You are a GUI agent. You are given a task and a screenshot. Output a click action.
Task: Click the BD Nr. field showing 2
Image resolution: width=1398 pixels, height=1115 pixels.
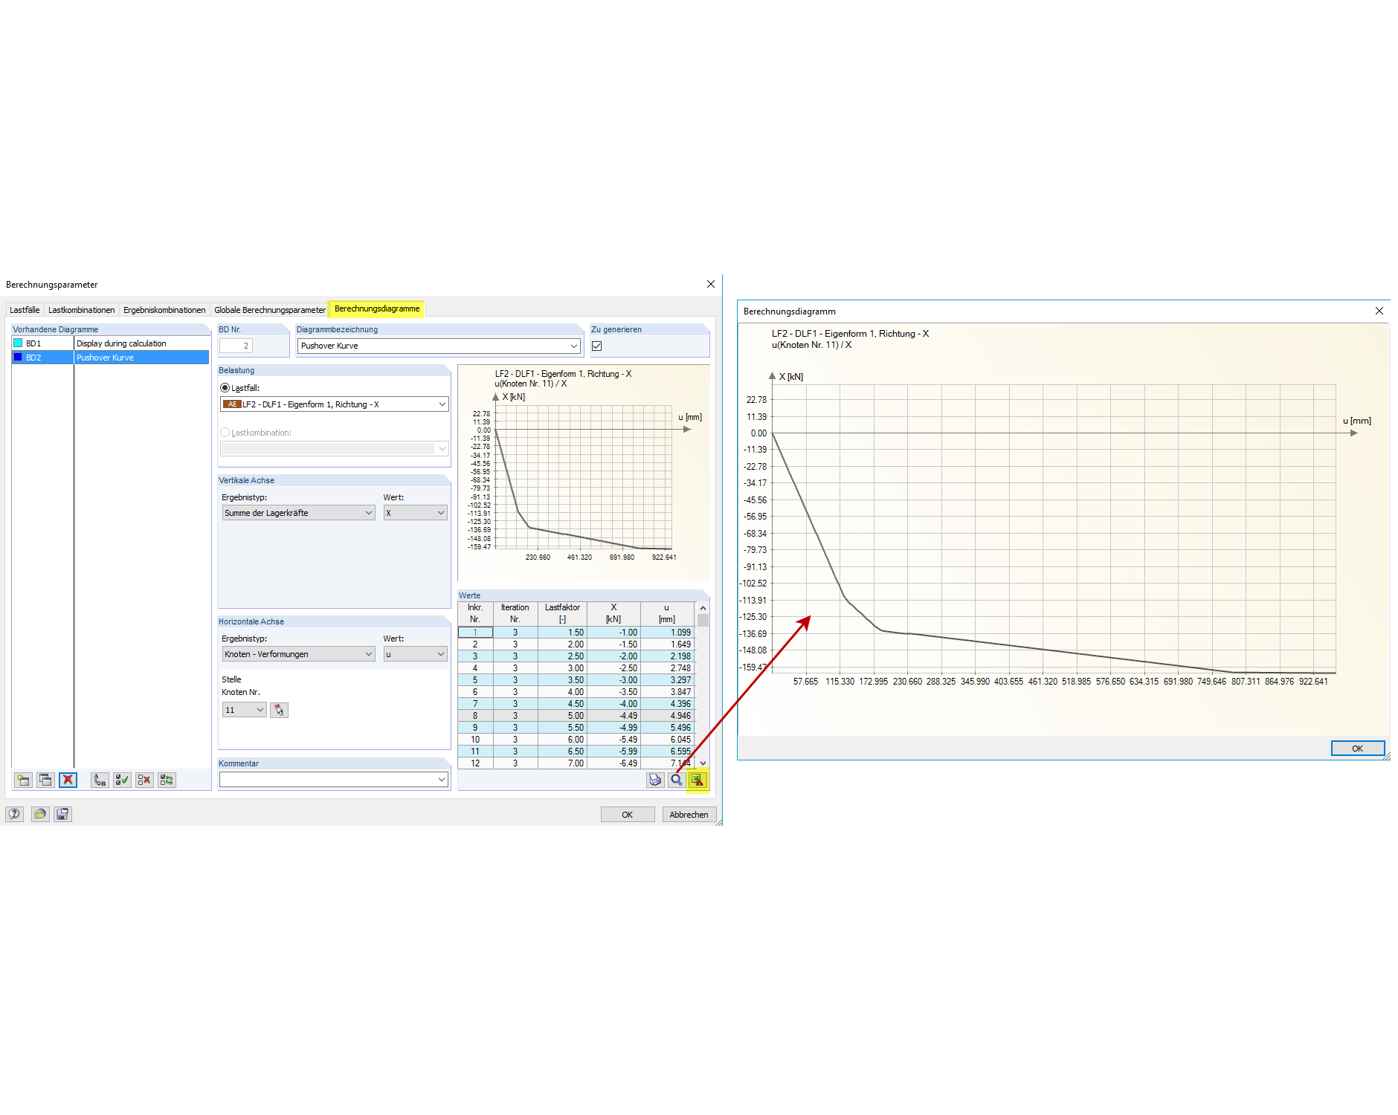[236, 346]
